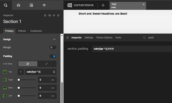Switch to Primary tab
Image resolution: width=172 pixels, height=103 pixels.
[x=9, y=31]
